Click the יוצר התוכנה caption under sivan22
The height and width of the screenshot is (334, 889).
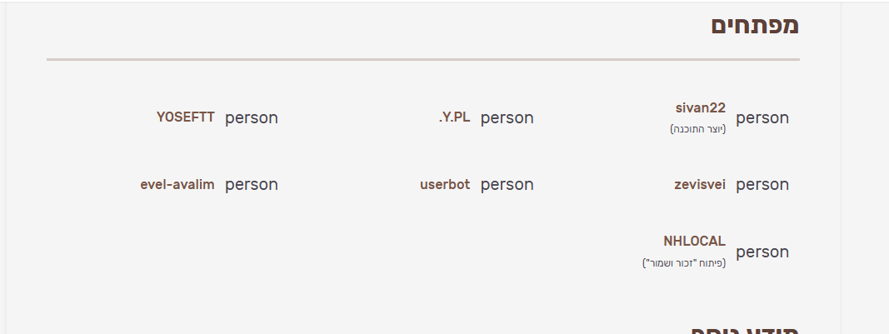click(698, 129)
